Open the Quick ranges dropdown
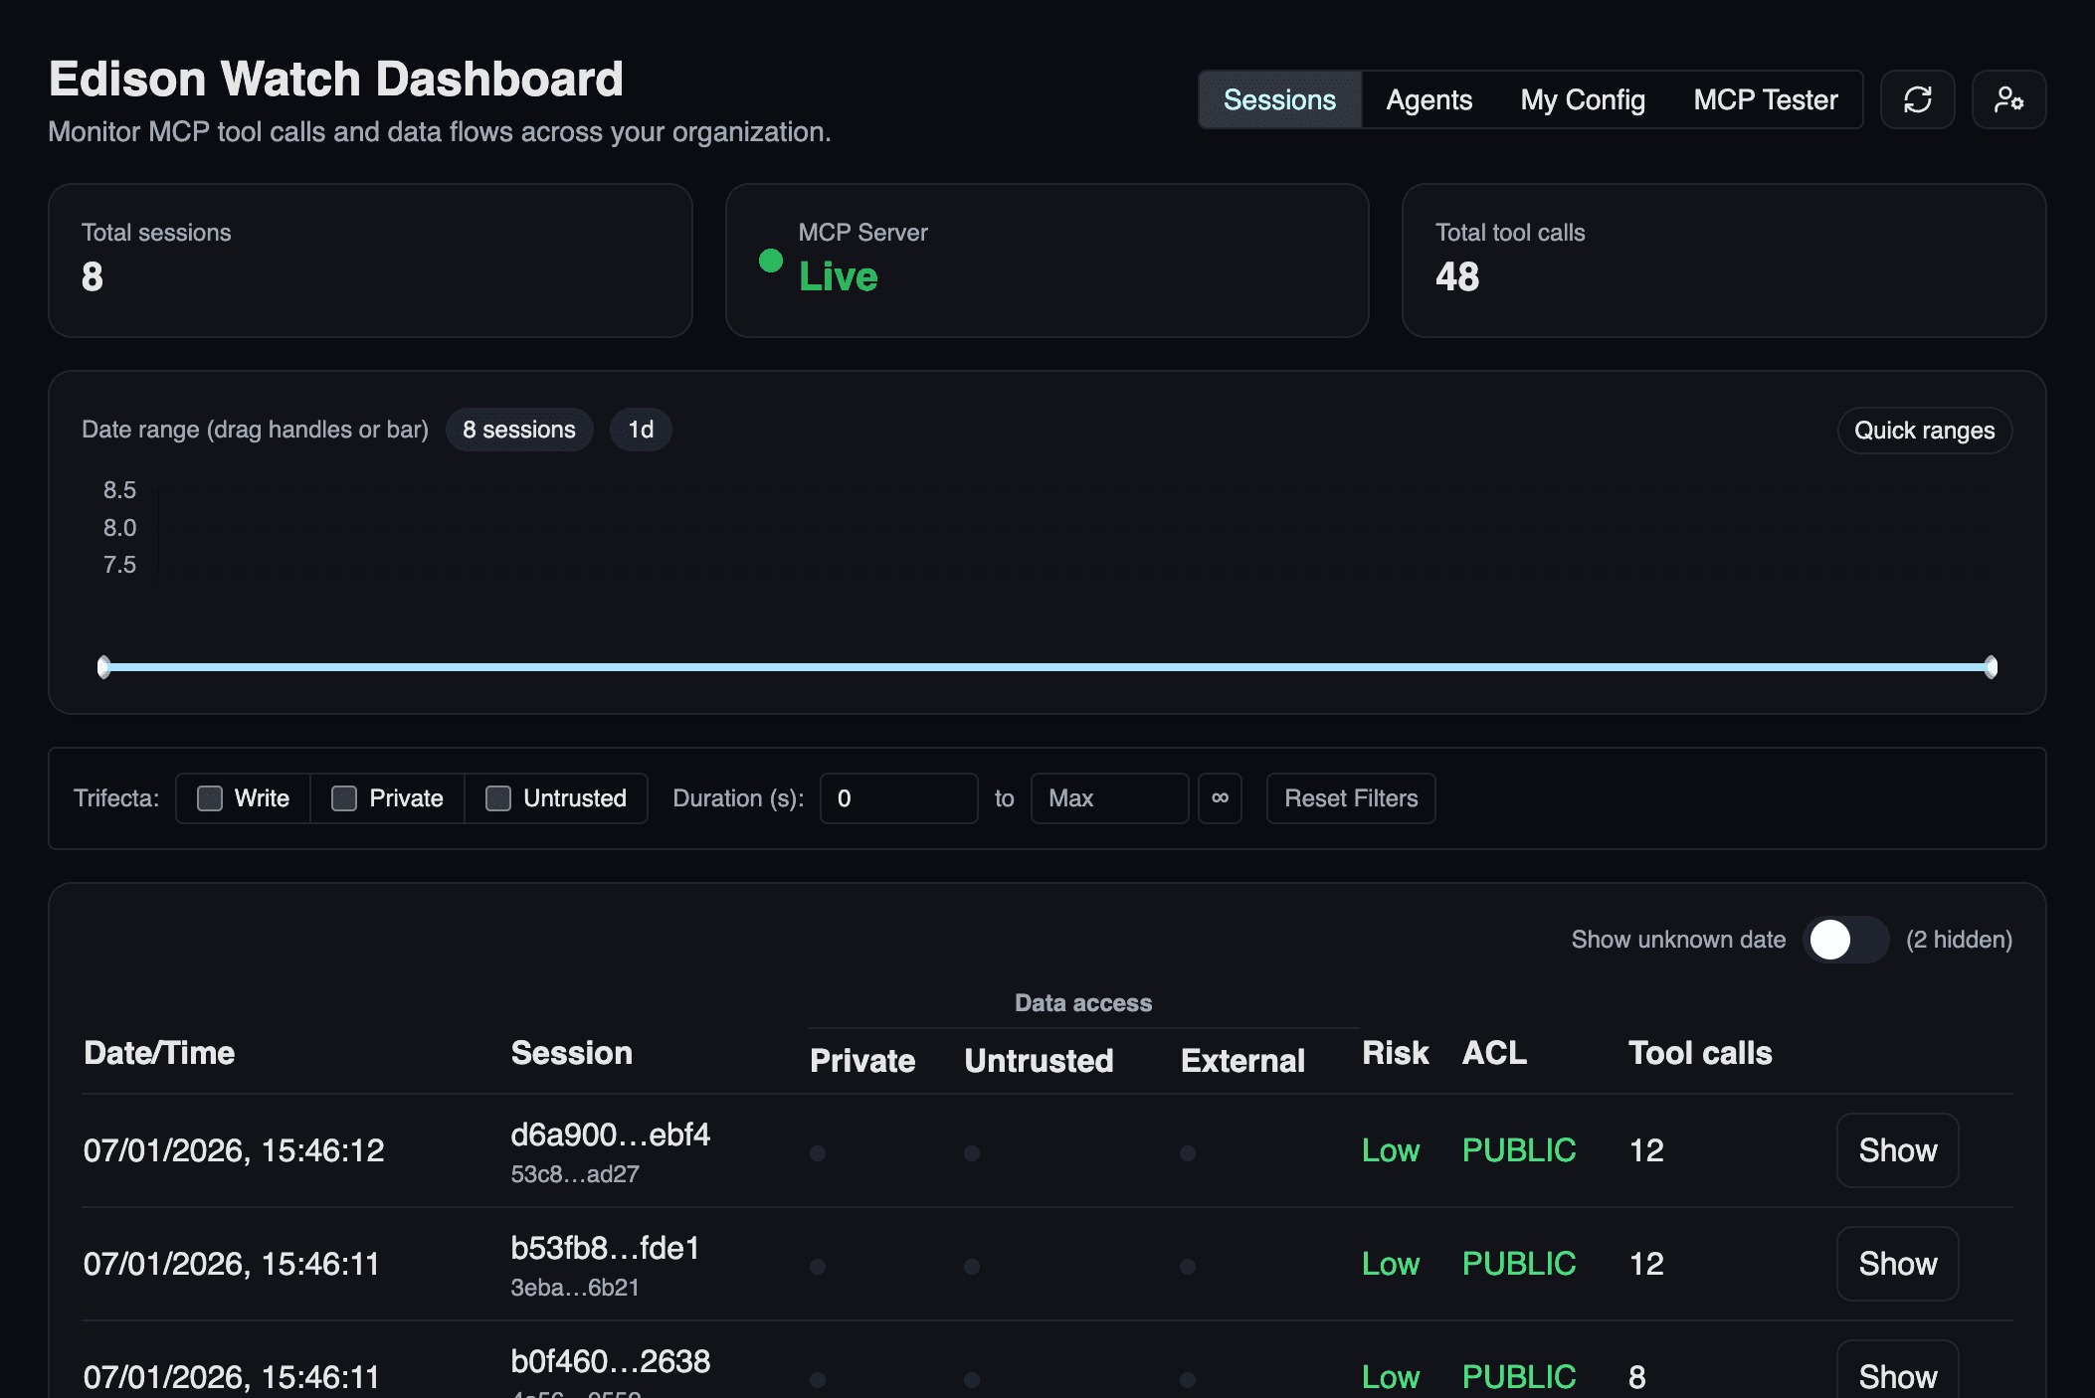Image resolution: width=2095 pixels, height=1398 pixels. pos(1924,431)
